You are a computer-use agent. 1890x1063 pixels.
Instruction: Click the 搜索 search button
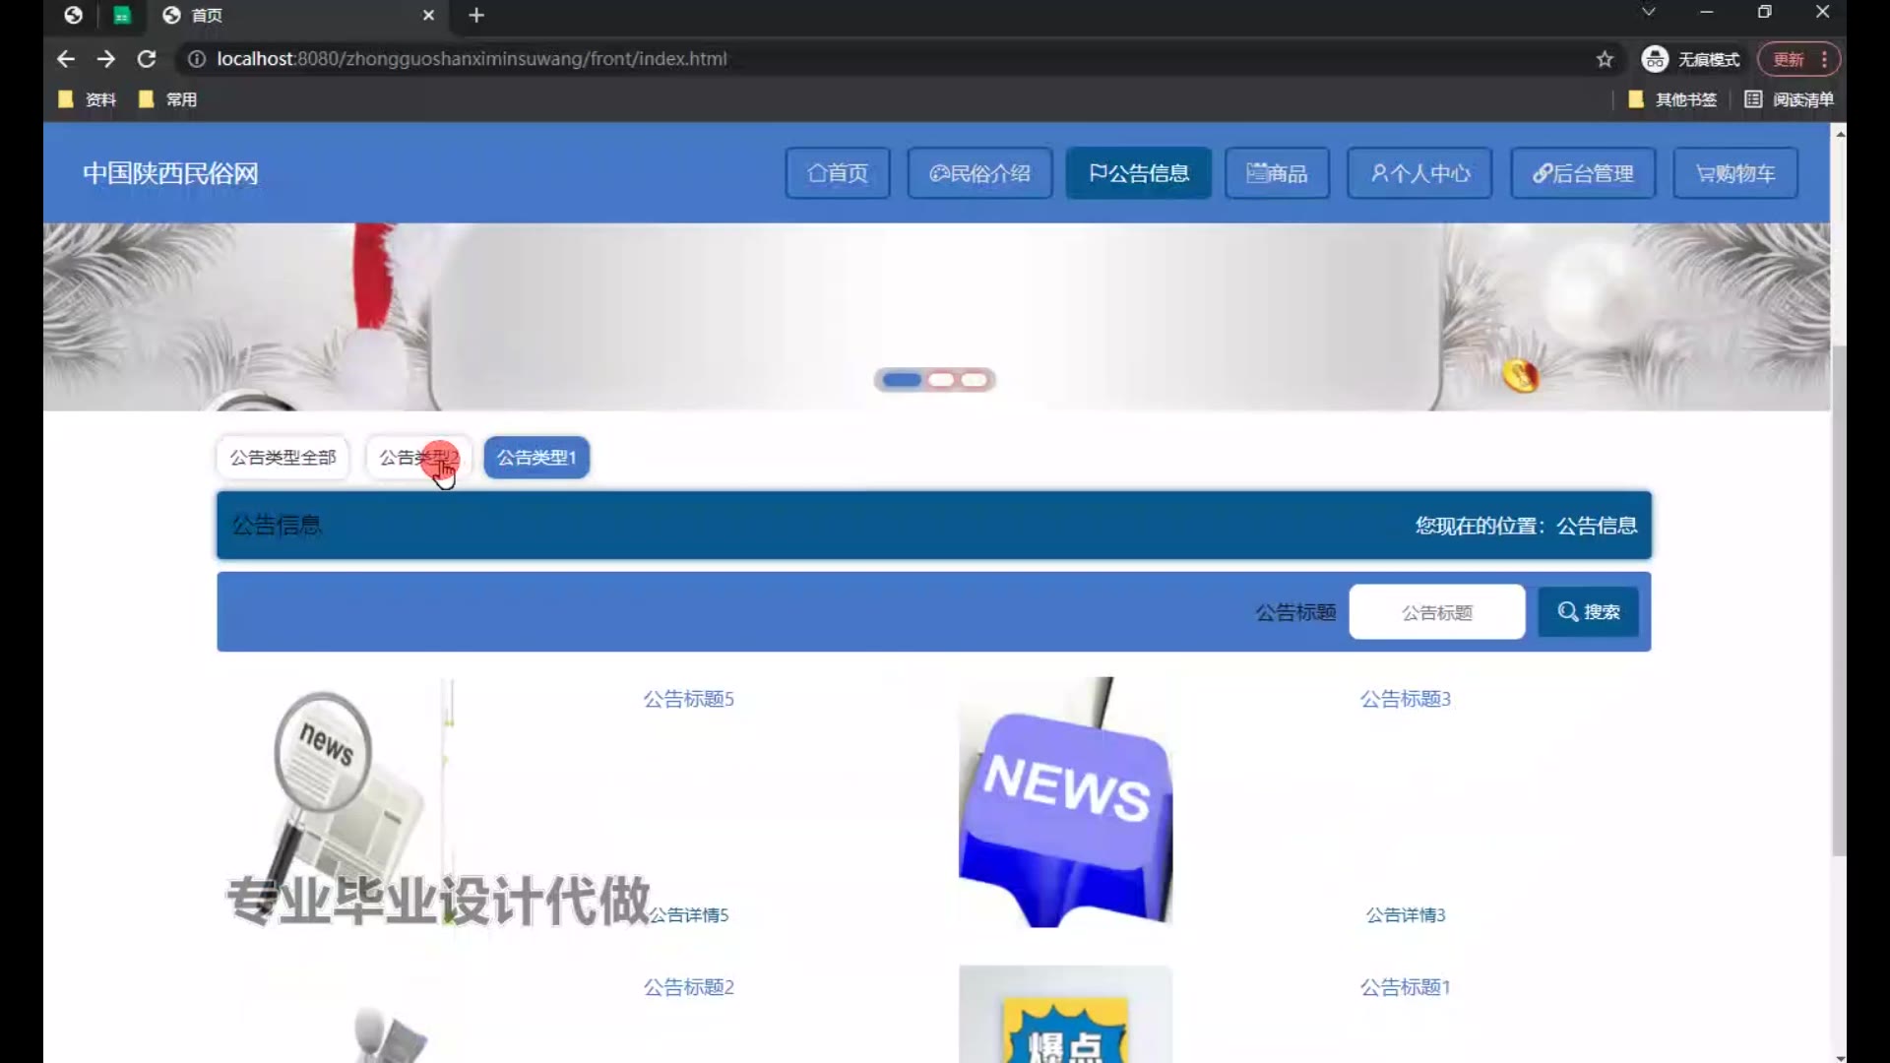[x=1588, y=612]
